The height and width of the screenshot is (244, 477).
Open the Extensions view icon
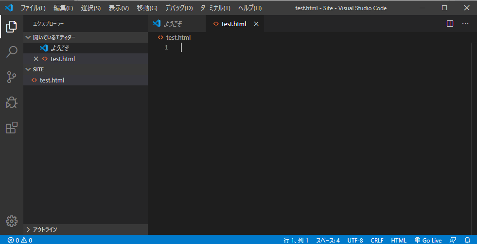click(12, 128)
